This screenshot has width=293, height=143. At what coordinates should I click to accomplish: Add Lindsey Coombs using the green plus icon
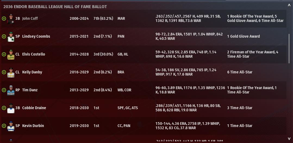click(x=4, y=36)
